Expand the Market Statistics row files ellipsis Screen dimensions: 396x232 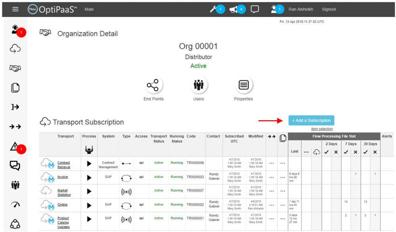pyautogui.click(x=282, y=191)
